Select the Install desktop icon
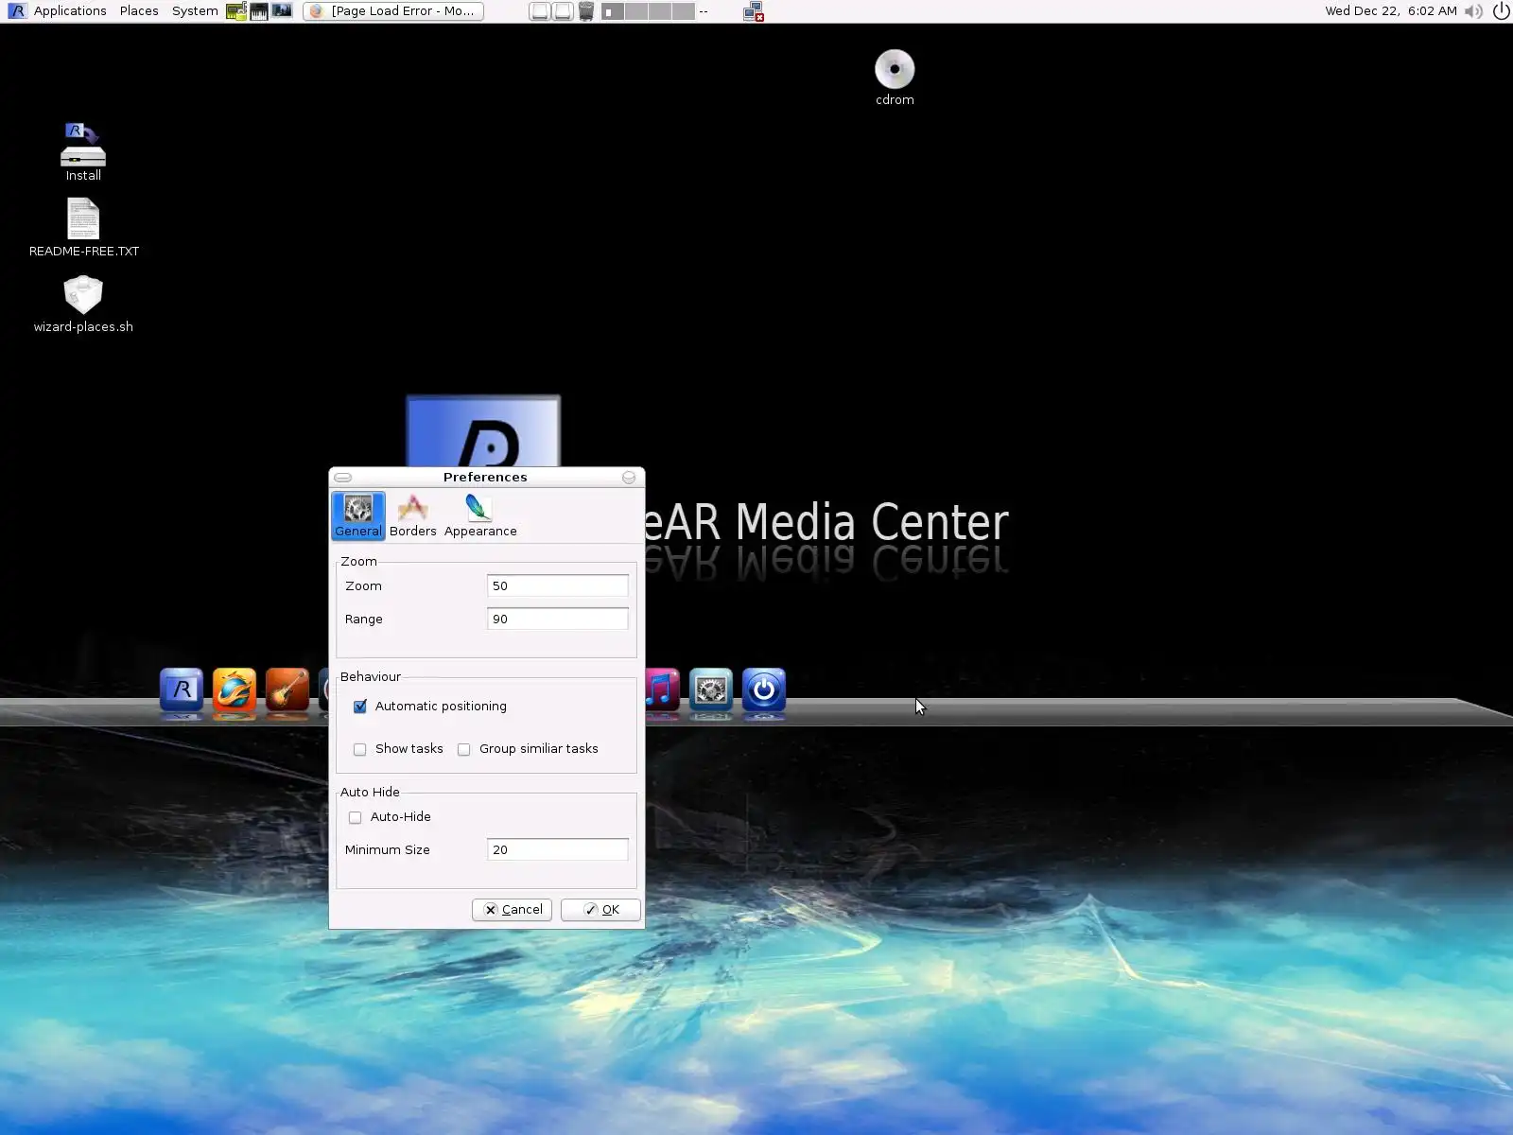 tap(83, 151)
